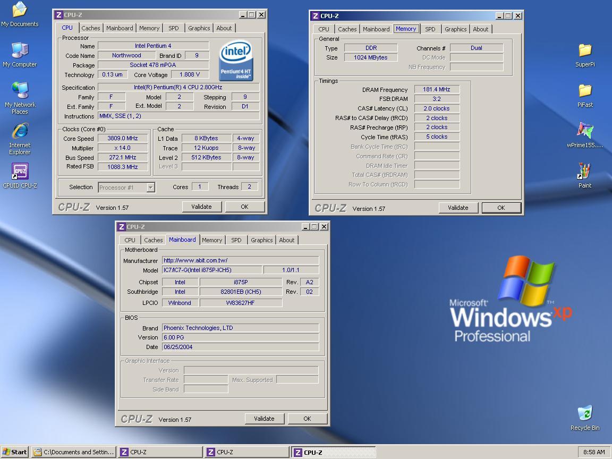Open Graphics tab in CPU window
612x459 pixels.
[199, 28]
